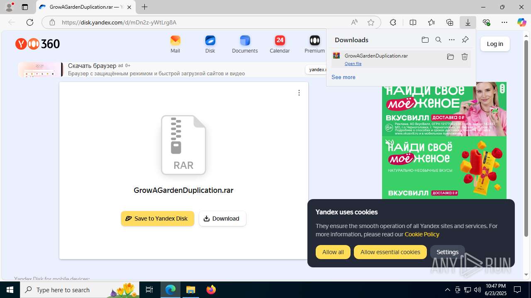This screenshot has width=531, height=298.
Task: Show GrowAGardenDuplication.rar in folder
Action: pos(450,57)
